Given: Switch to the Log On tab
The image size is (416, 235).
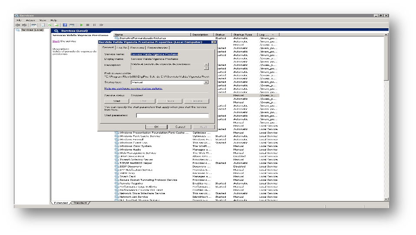Looking at the screenshot, I should point(122,48).
